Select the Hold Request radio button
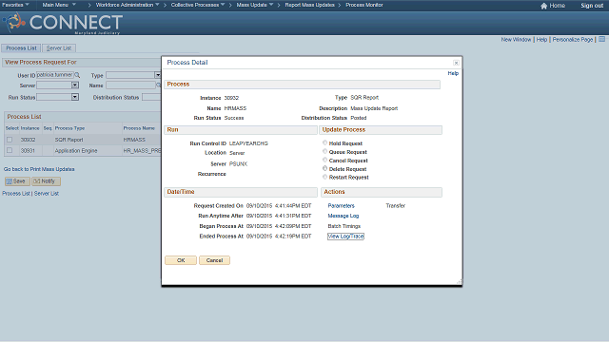Viewport: 609px width, 342px height. (324, 142)
